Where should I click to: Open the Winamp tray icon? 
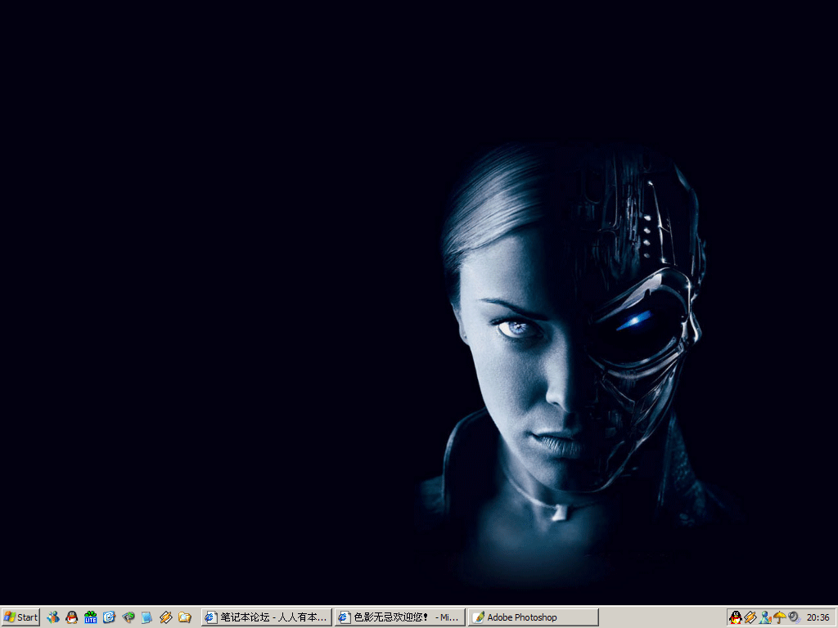(x=750, y=617)
